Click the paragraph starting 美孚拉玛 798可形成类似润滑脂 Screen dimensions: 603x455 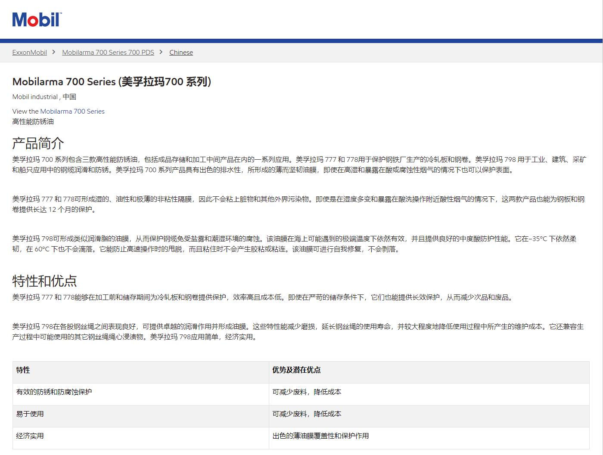click(294, 244)
